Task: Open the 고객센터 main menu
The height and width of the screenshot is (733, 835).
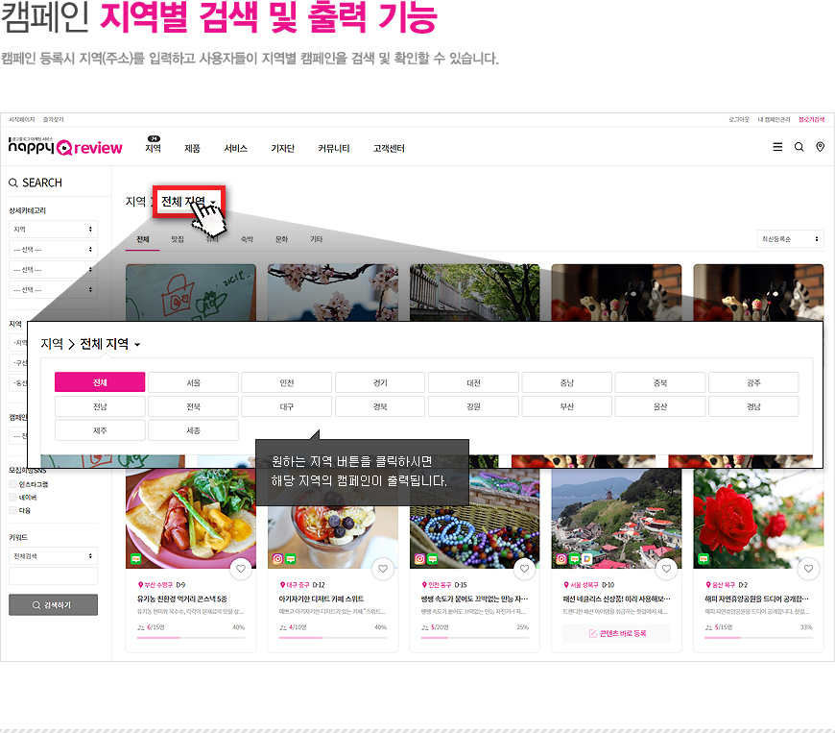Action: [389, 148]
